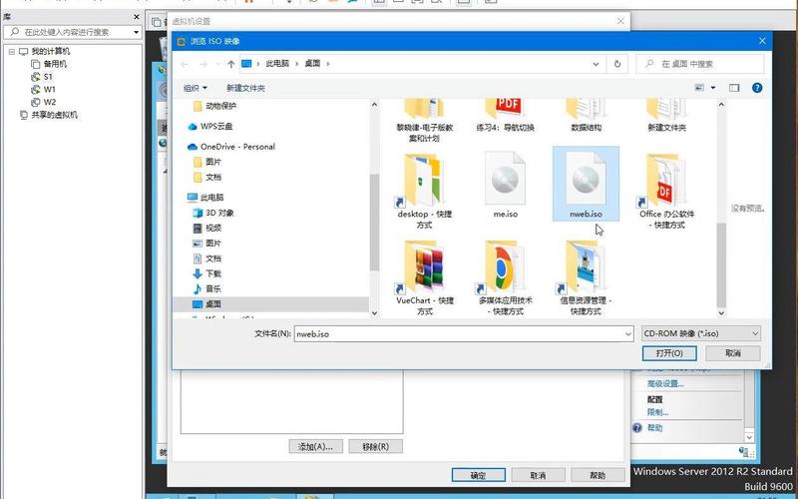Click the 文件名 input field
Image resolution: width=798 pixels, height=499 pixels.
click(464, 334)
